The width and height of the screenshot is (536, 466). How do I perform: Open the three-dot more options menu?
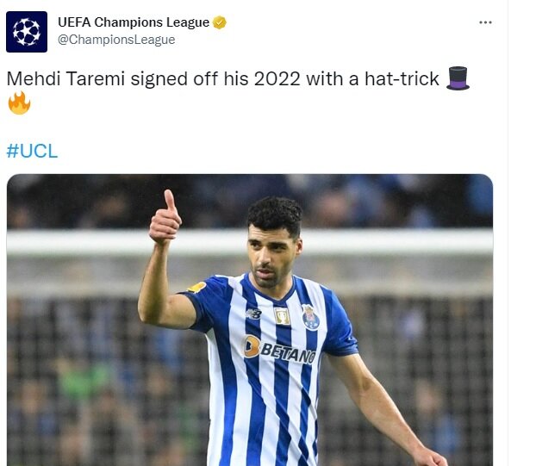tap(485, 22)
